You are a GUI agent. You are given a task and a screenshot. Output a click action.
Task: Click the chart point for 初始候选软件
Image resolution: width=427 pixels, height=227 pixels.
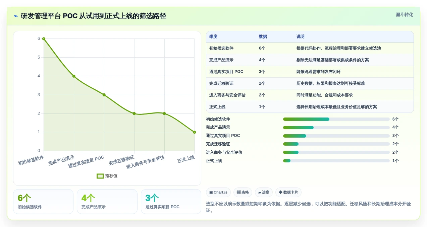coord(44,39)
